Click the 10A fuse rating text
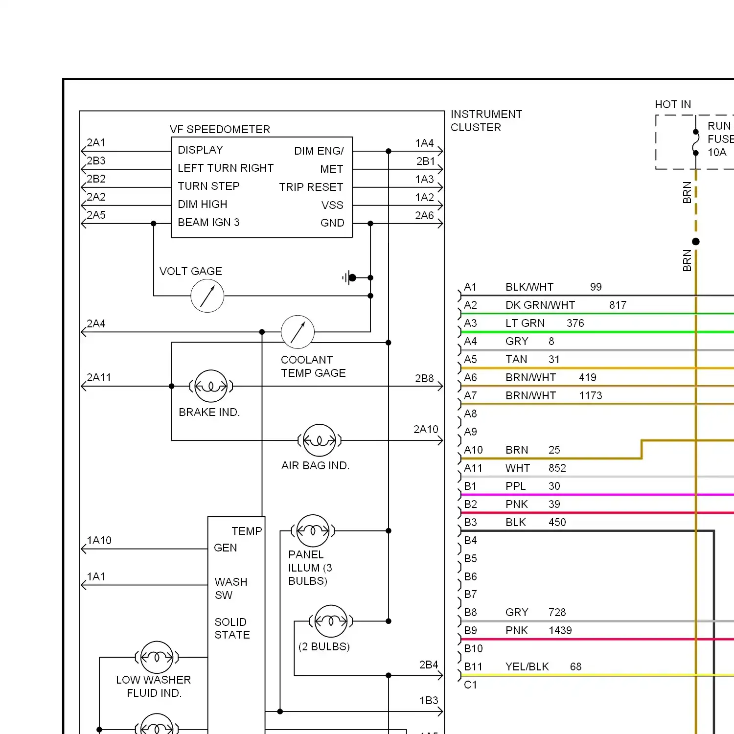Screen dimensions: 734x734 (x=717, y=152)
